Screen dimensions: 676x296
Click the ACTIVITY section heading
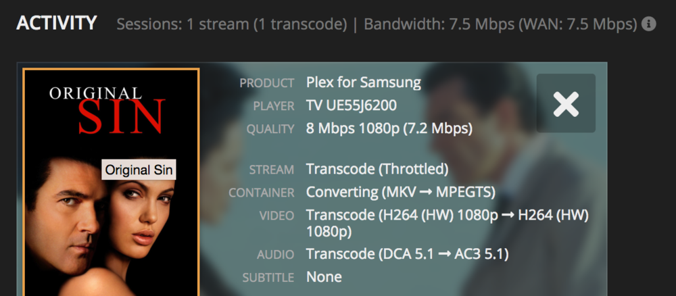57,23
